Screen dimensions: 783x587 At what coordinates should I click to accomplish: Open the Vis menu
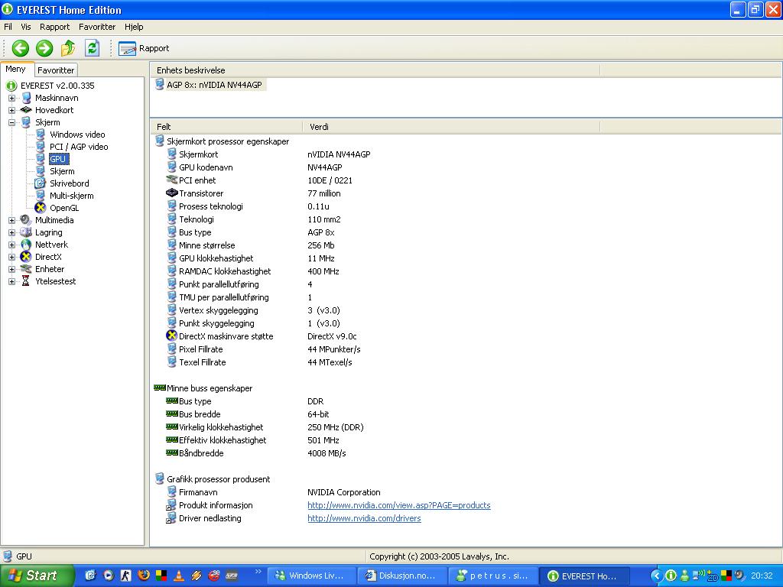coord(26,27)
